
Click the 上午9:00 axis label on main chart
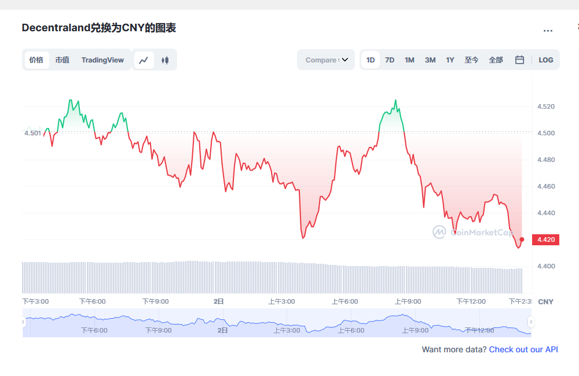pyautogui.click(x=408, y=301)
